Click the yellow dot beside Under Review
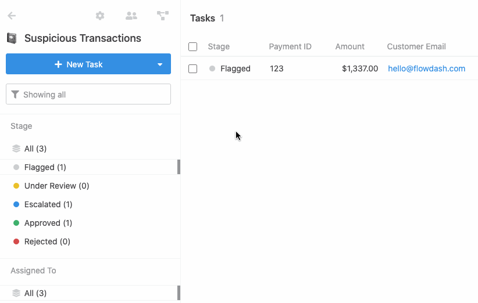This screenshot has height=303, width=478. (x=16, y=186)
